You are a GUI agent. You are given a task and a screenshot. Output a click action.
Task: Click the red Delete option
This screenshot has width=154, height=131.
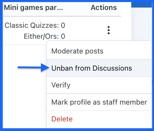[x=99, y=119]
